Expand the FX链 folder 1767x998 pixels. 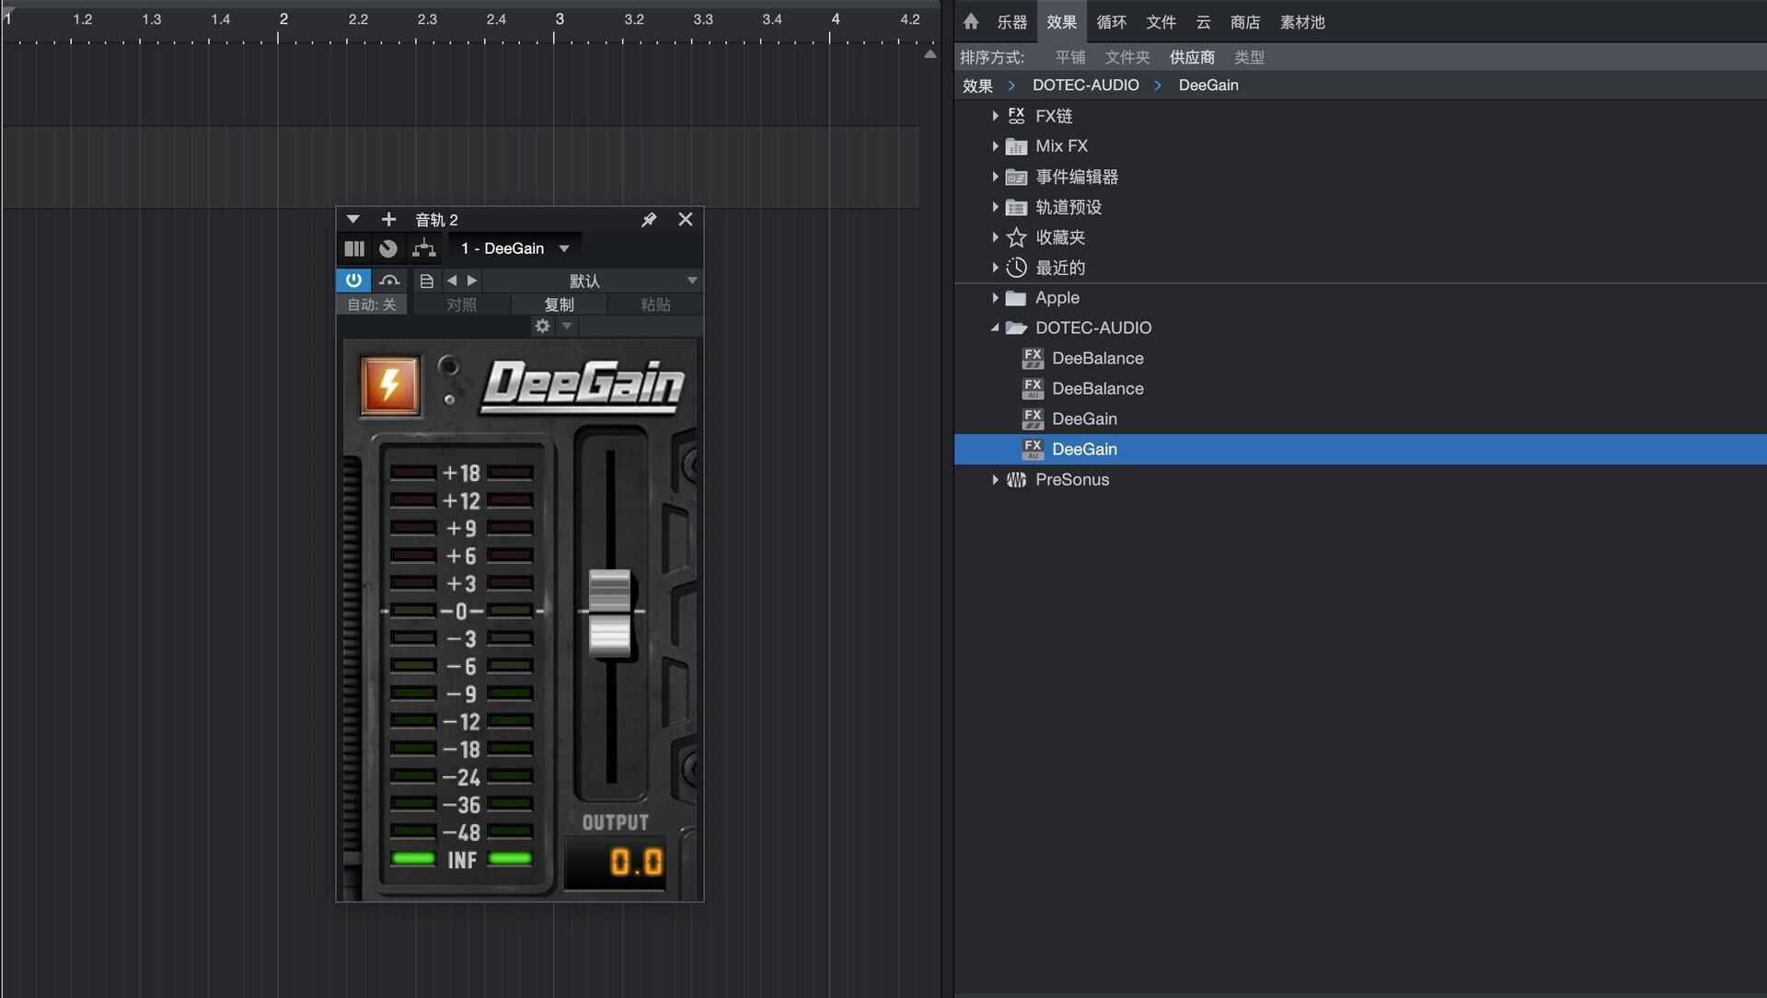coord(994,116)
